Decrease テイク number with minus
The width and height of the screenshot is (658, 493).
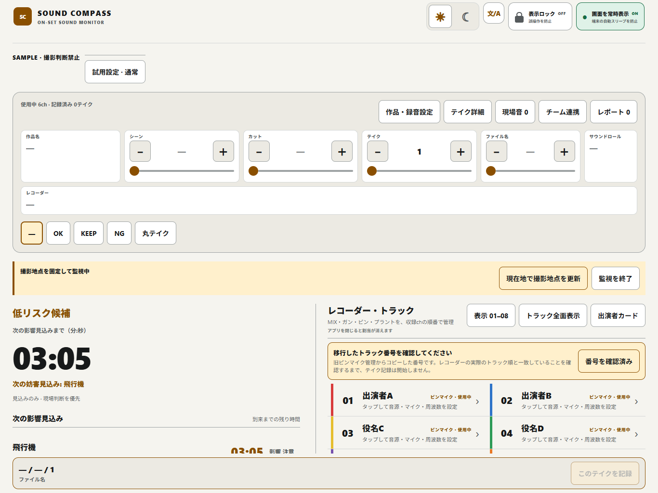tap(378, 152)
